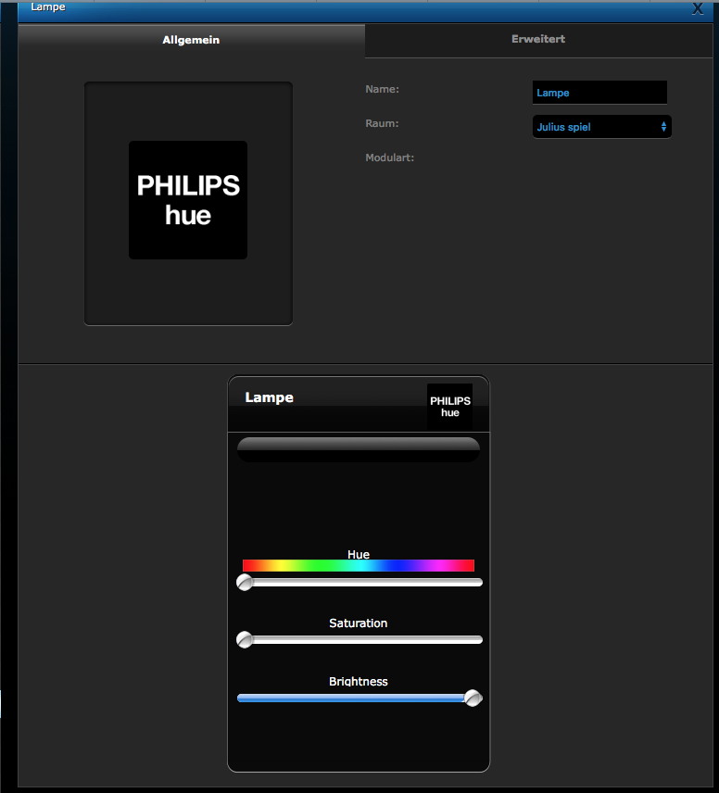Close the Lampe dialog with X
This screenshot has height=793, width=719.
pyautogui.click(x=698, y=8)
